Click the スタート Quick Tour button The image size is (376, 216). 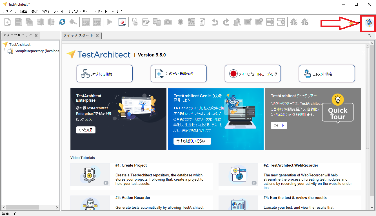(279, 125)
